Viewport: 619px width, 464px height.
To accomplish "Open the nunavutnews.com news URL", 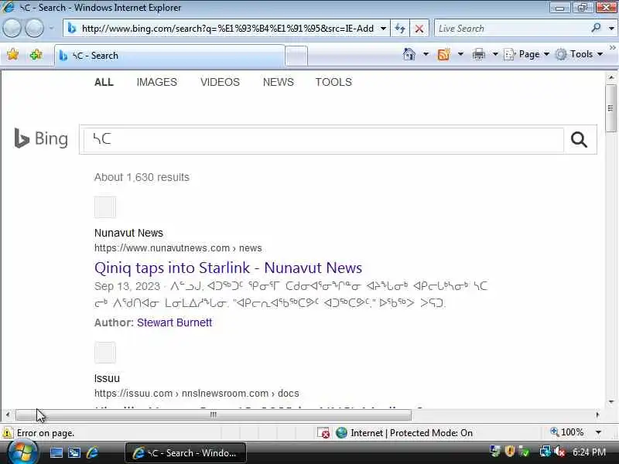I will 178,247.
